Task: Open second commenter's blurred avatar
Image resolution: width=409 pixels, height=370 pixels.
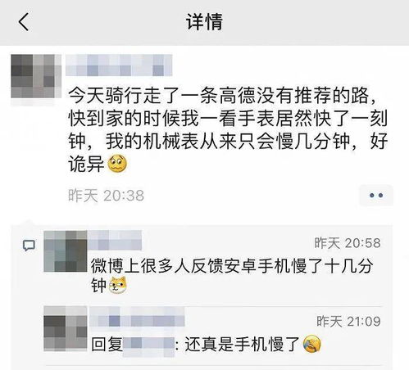Action: point(66,328)
